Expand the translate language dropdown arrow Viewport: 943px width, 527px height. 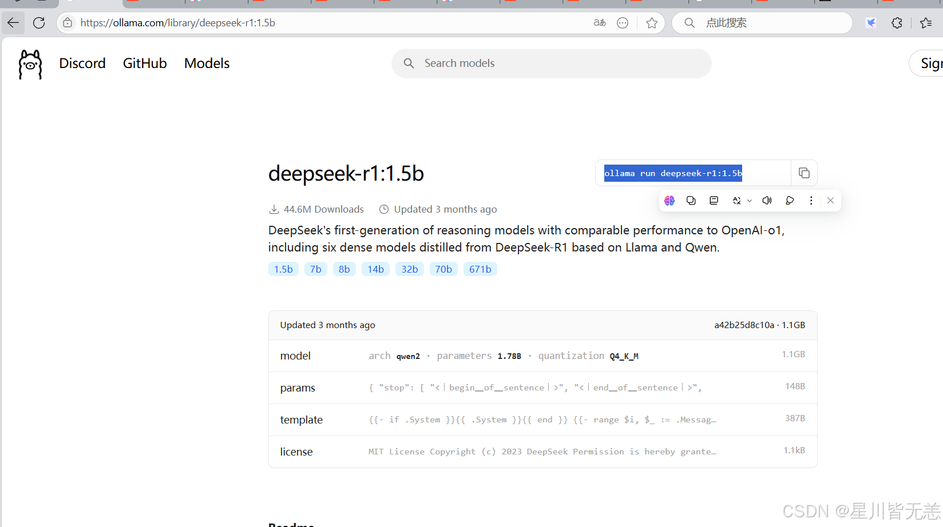[x=750, y=201]
